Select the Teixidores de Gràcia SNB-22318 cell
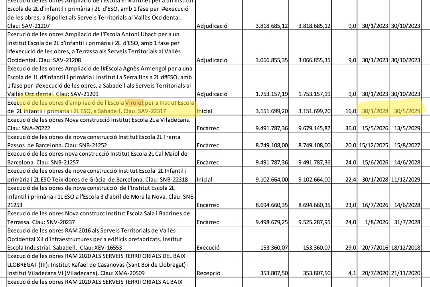This screenshot has width=430, height=287. (x=101, y=175)
